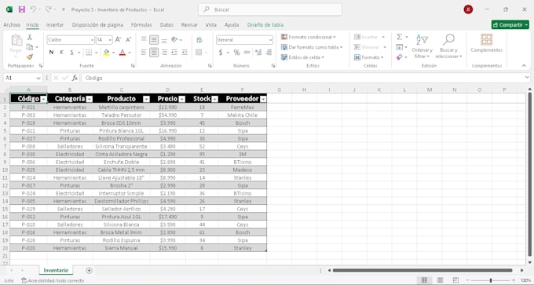The height and width of the screenshot is (285, 534).
Task: Click the Bottom Align icon
Action: click(164, 40)
